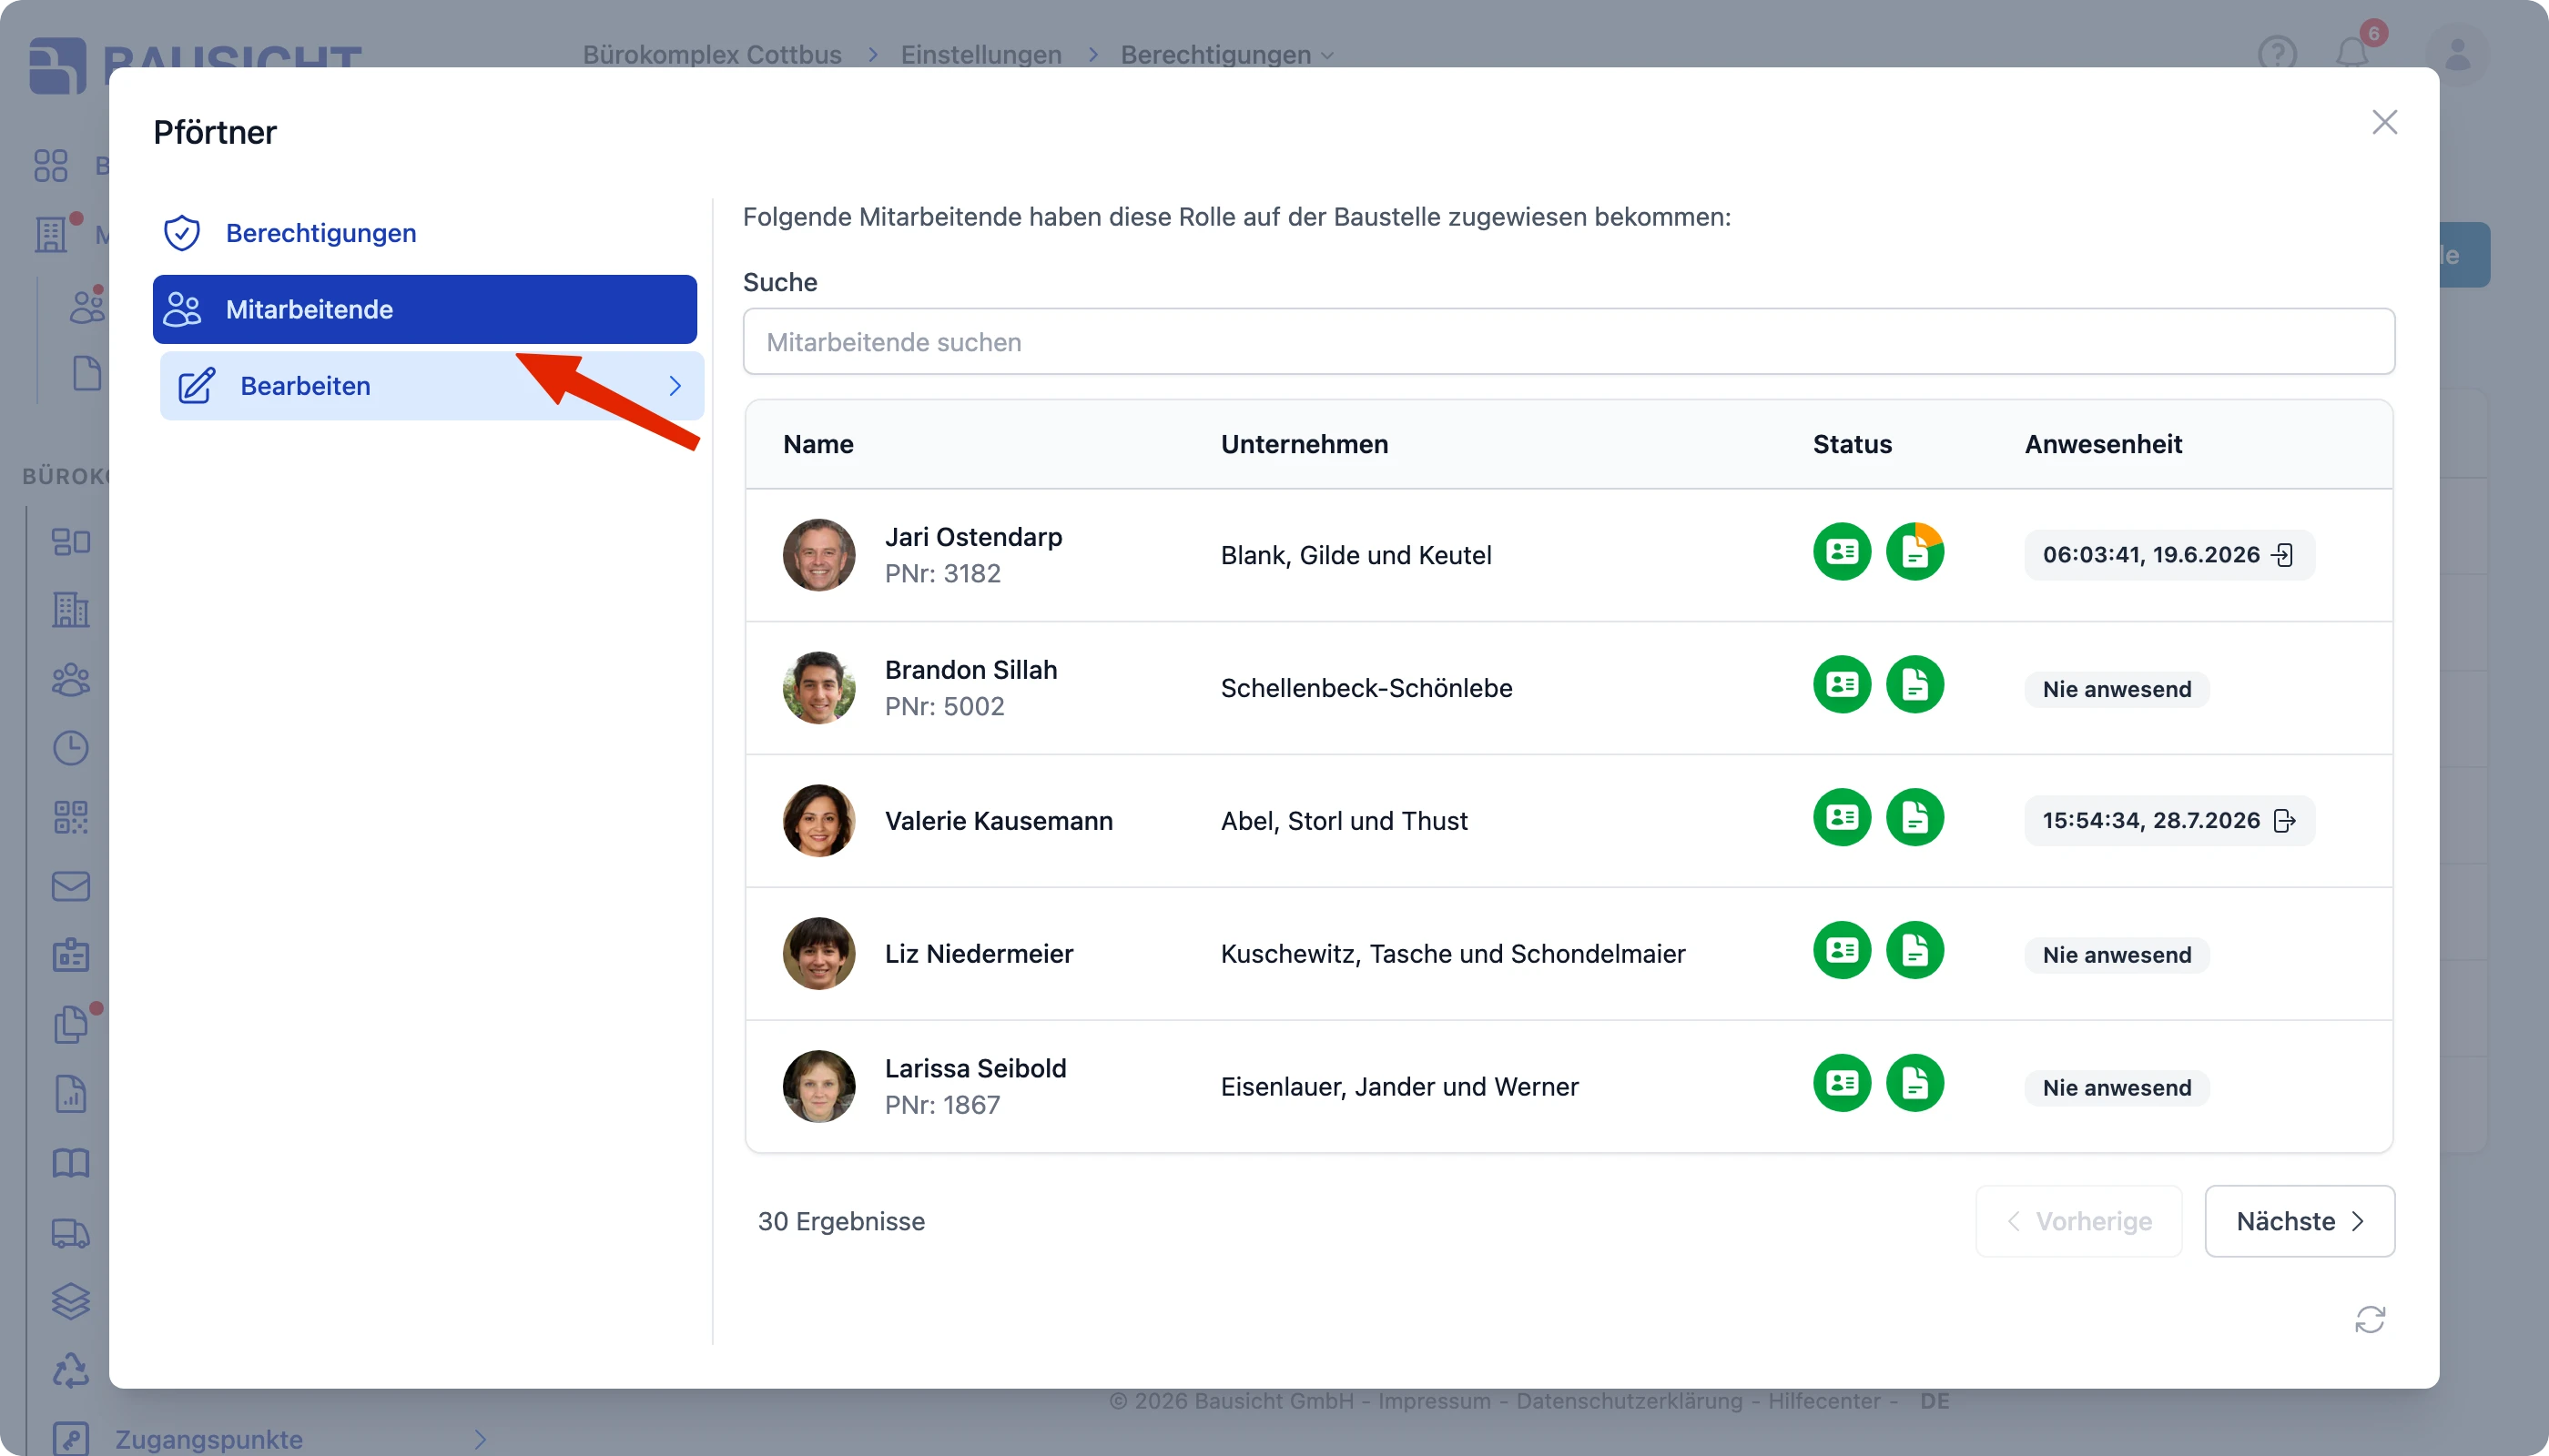Open Brandon Sillah's profile photo
The width and height of the screenshot is (2549, 1456).
pos(818,688)
